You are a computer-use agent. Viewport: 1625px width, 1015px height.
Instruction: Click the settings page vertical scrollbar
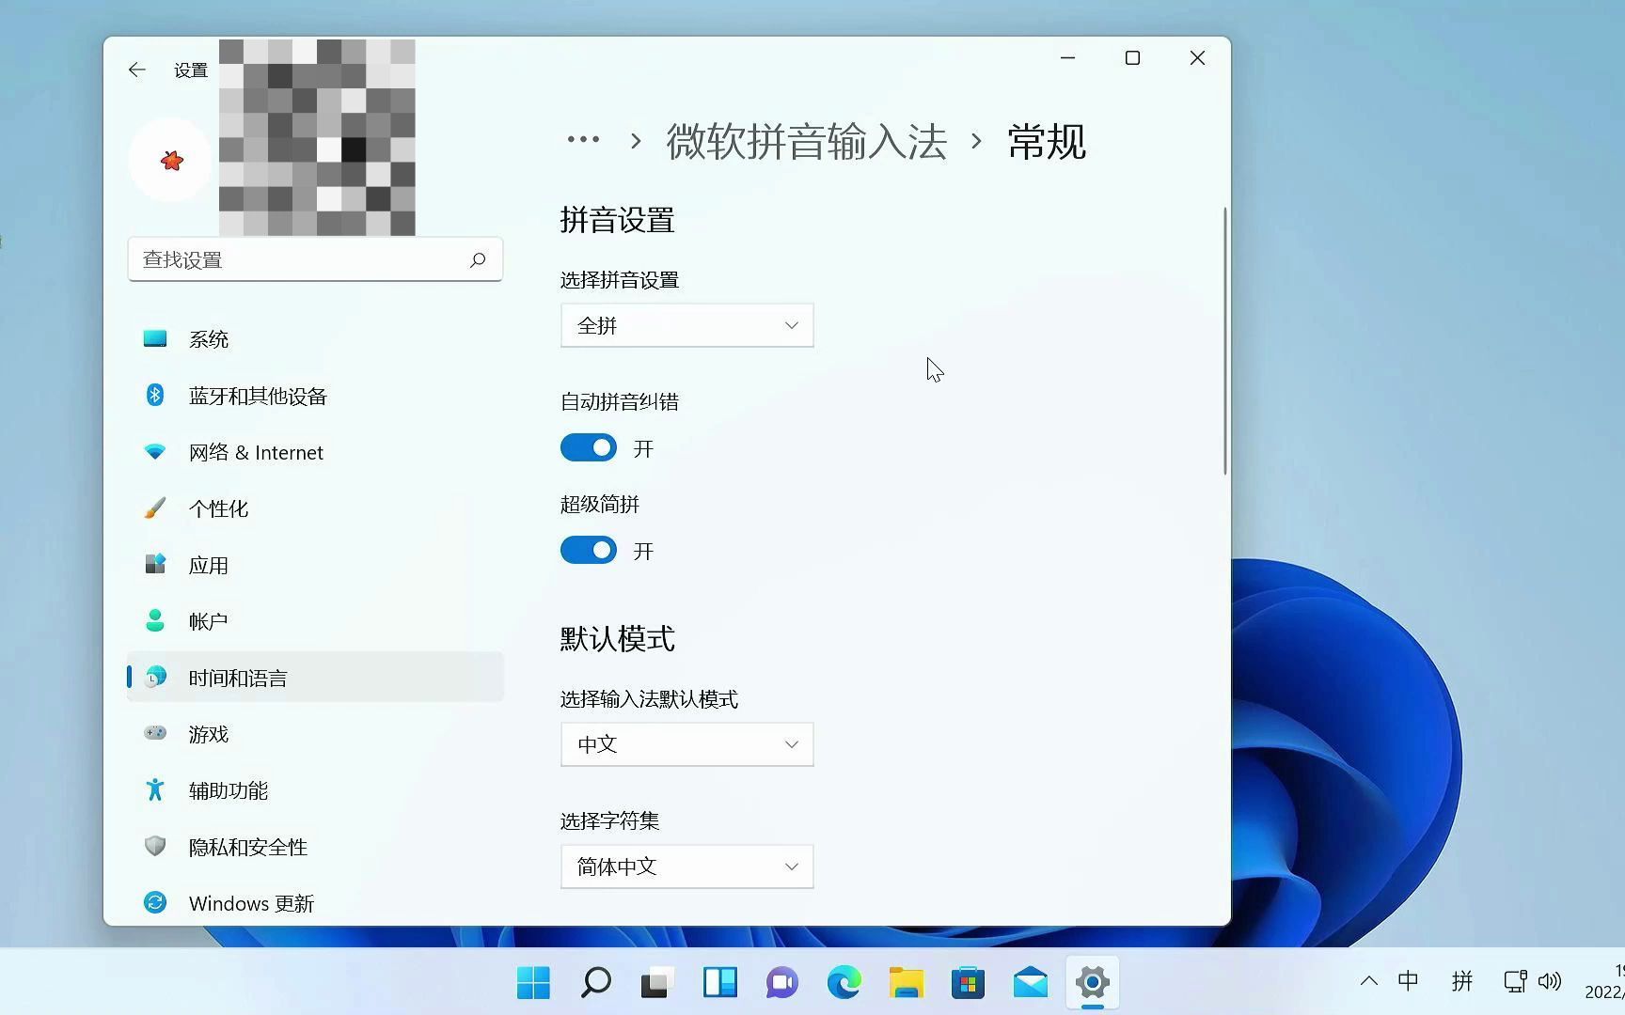click(1225, 341)
